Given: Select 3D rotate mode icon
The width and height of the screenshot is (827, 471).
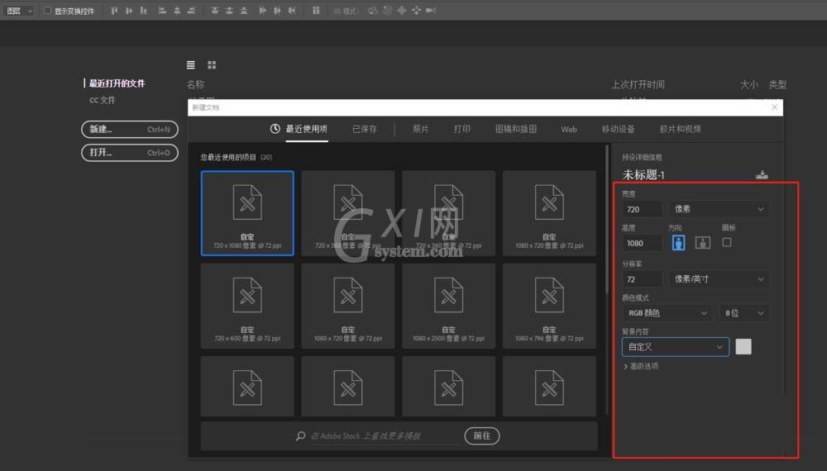Looking at the screenshot, I should 373,11.
